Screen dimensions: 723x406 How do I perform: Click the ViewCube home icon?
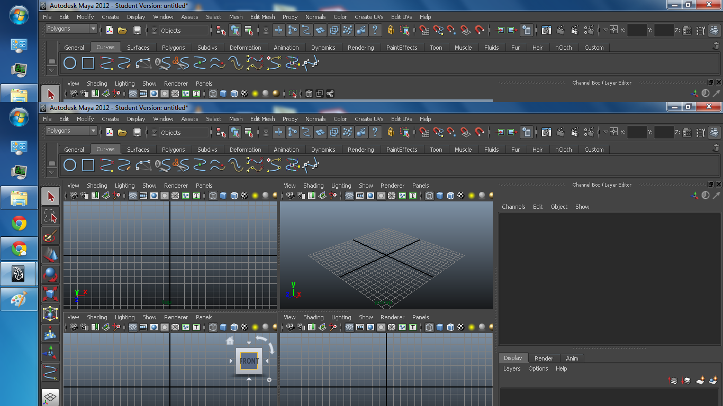[x=230, y=341]
